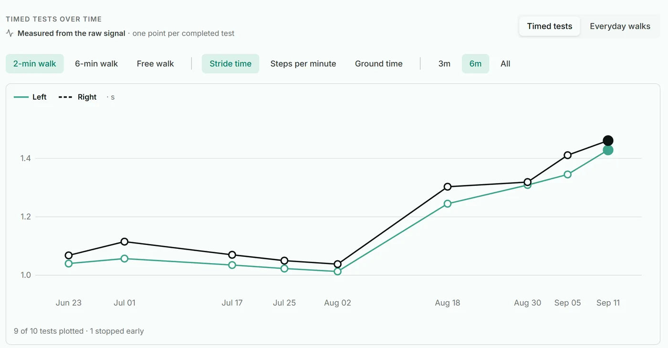Select the 2-min walk filter
The width and height of the screenshot is (668, 348).
[35, 63]
